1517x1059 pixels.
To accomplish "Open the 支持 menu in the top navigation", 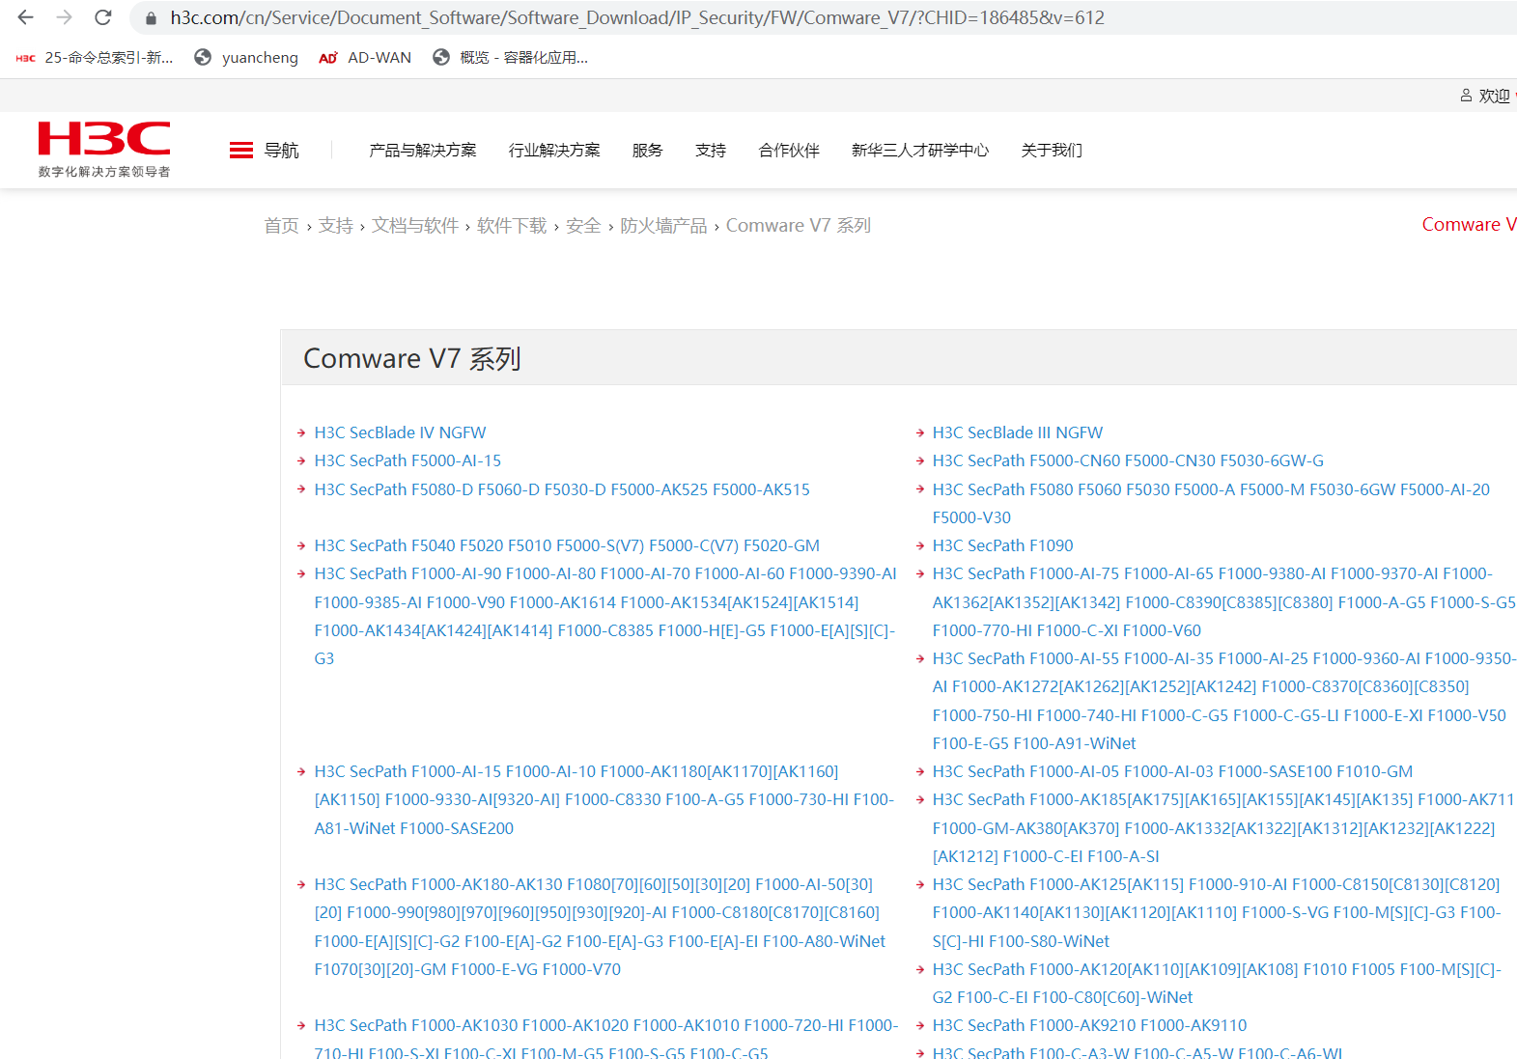I will (711, 150).
